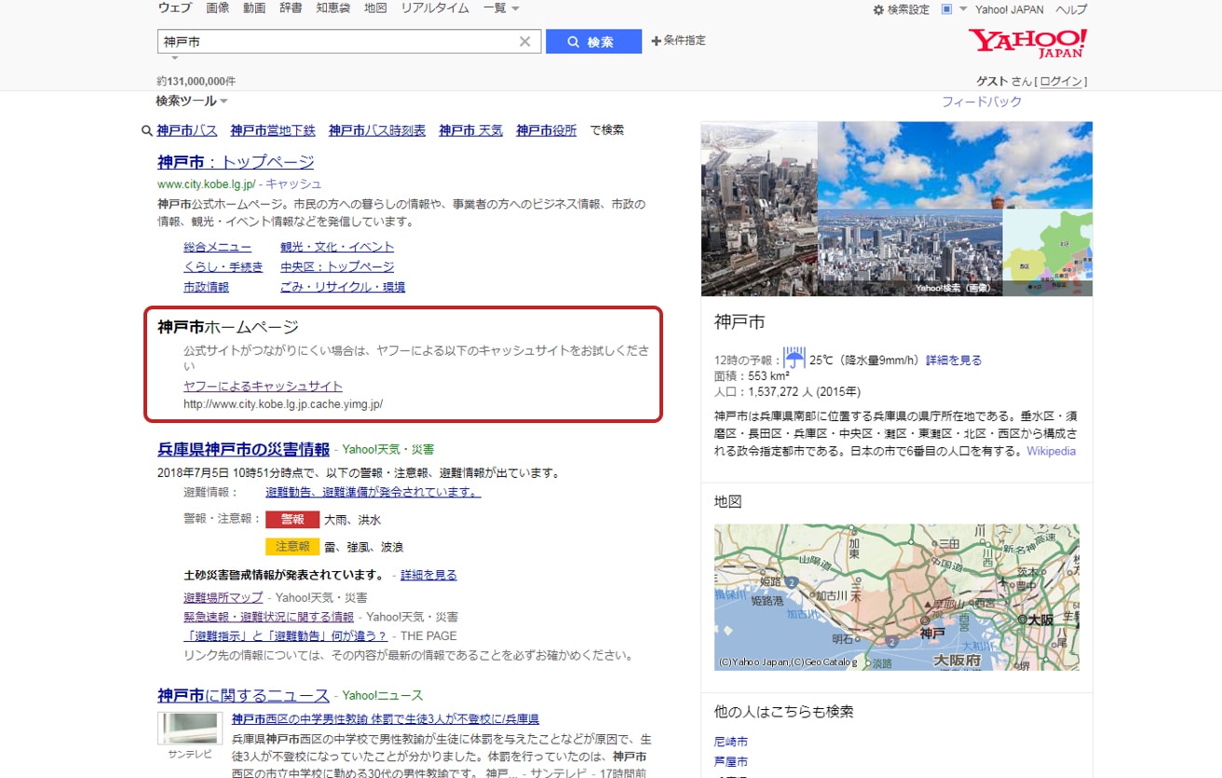Expand the 検索ツール dropdown
The image size is (1222, 778).
(192, 101)
